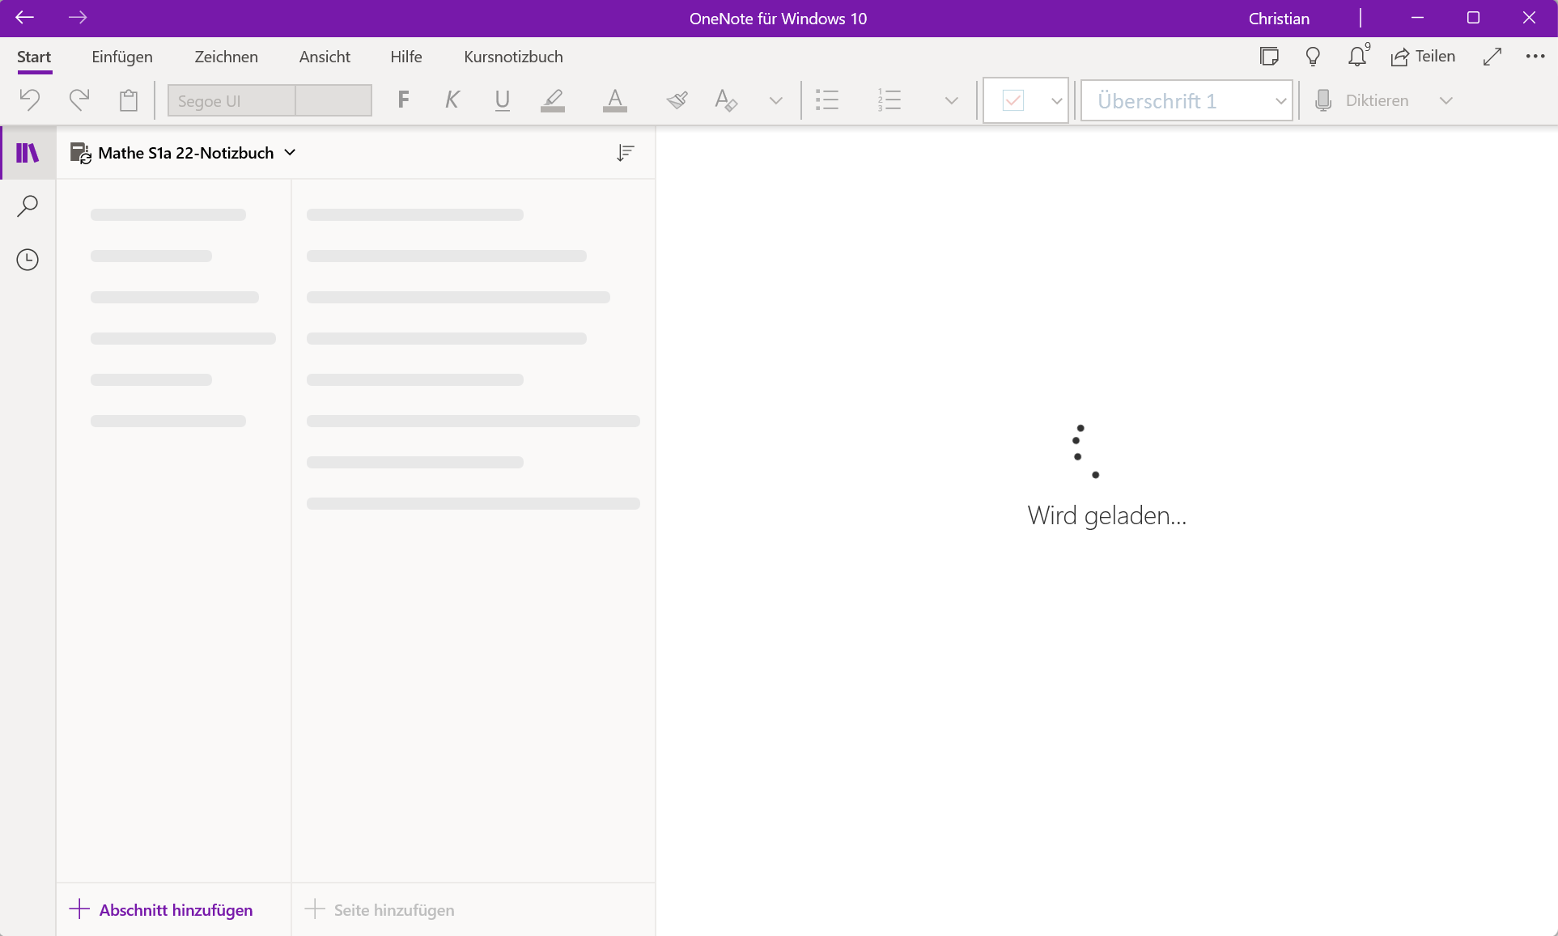Toggle italic formatting K button

[452, 100]
